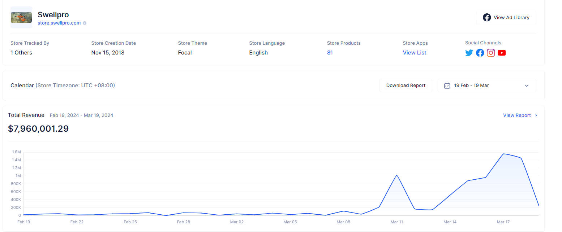562x232 pixels.
Task: Click the Mar 05 x-axis label
Action: [290, 222]
